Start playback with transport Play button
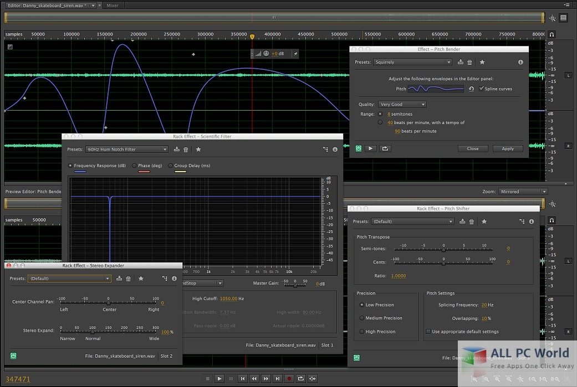 click(x=219, y=379)
